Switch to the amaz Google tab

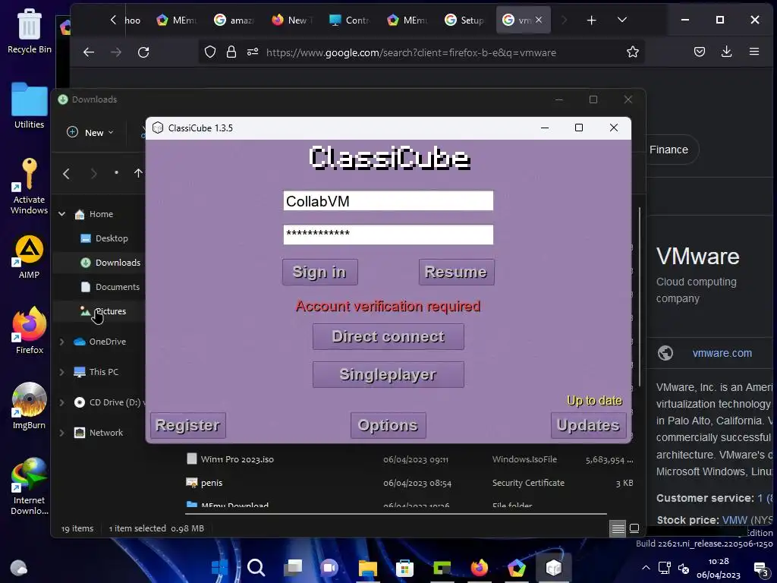234,20
